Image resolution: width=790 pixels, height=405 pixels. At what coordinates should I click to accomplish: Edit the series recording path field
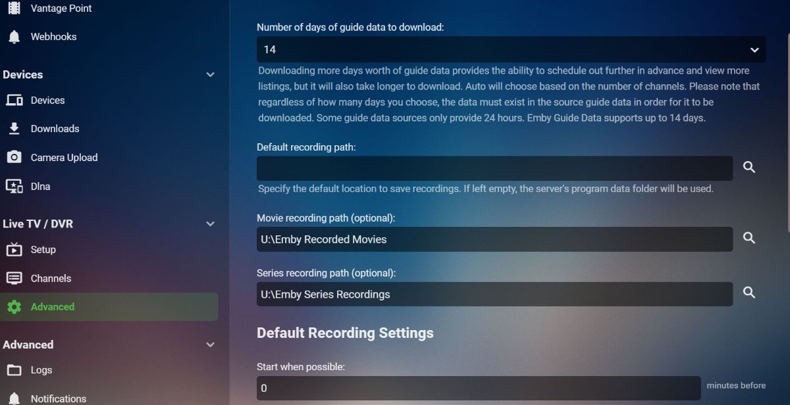coord(494,294)
